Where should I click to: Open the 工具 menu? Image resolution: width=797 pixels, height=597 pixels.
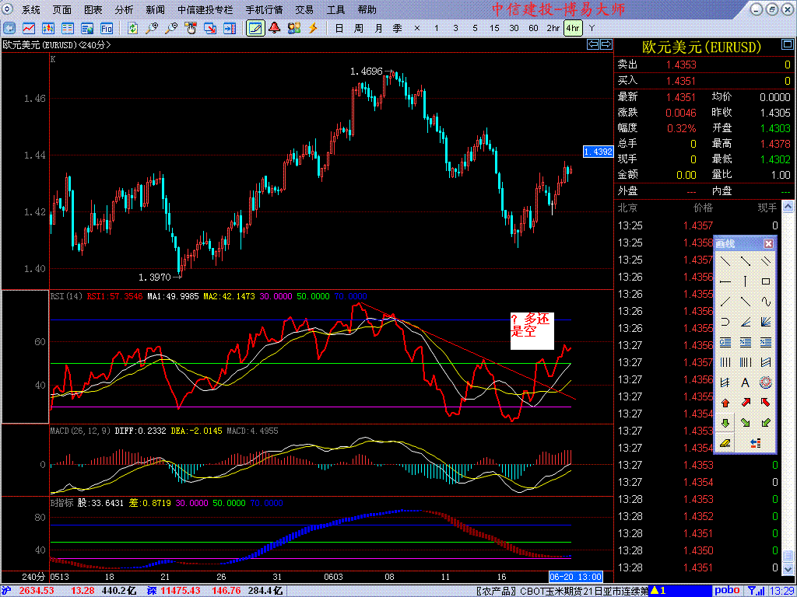click(x=336, y=10)
